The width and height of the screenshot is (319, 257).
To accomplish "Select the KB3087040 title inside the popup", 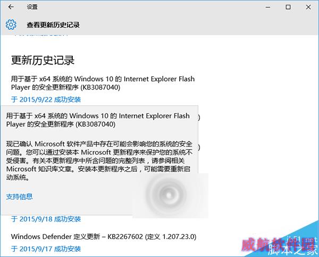I will click(x=98, y=120).
